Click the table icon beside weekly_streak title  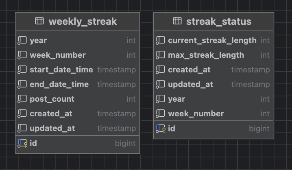(39, 21)
